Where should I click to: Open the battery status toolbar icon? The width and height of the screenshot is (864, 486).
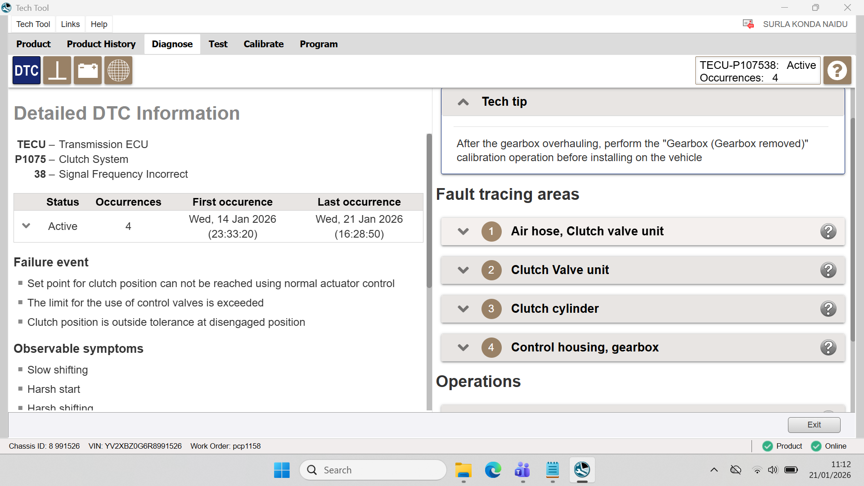pyautogui.click(x=88, y=70)
